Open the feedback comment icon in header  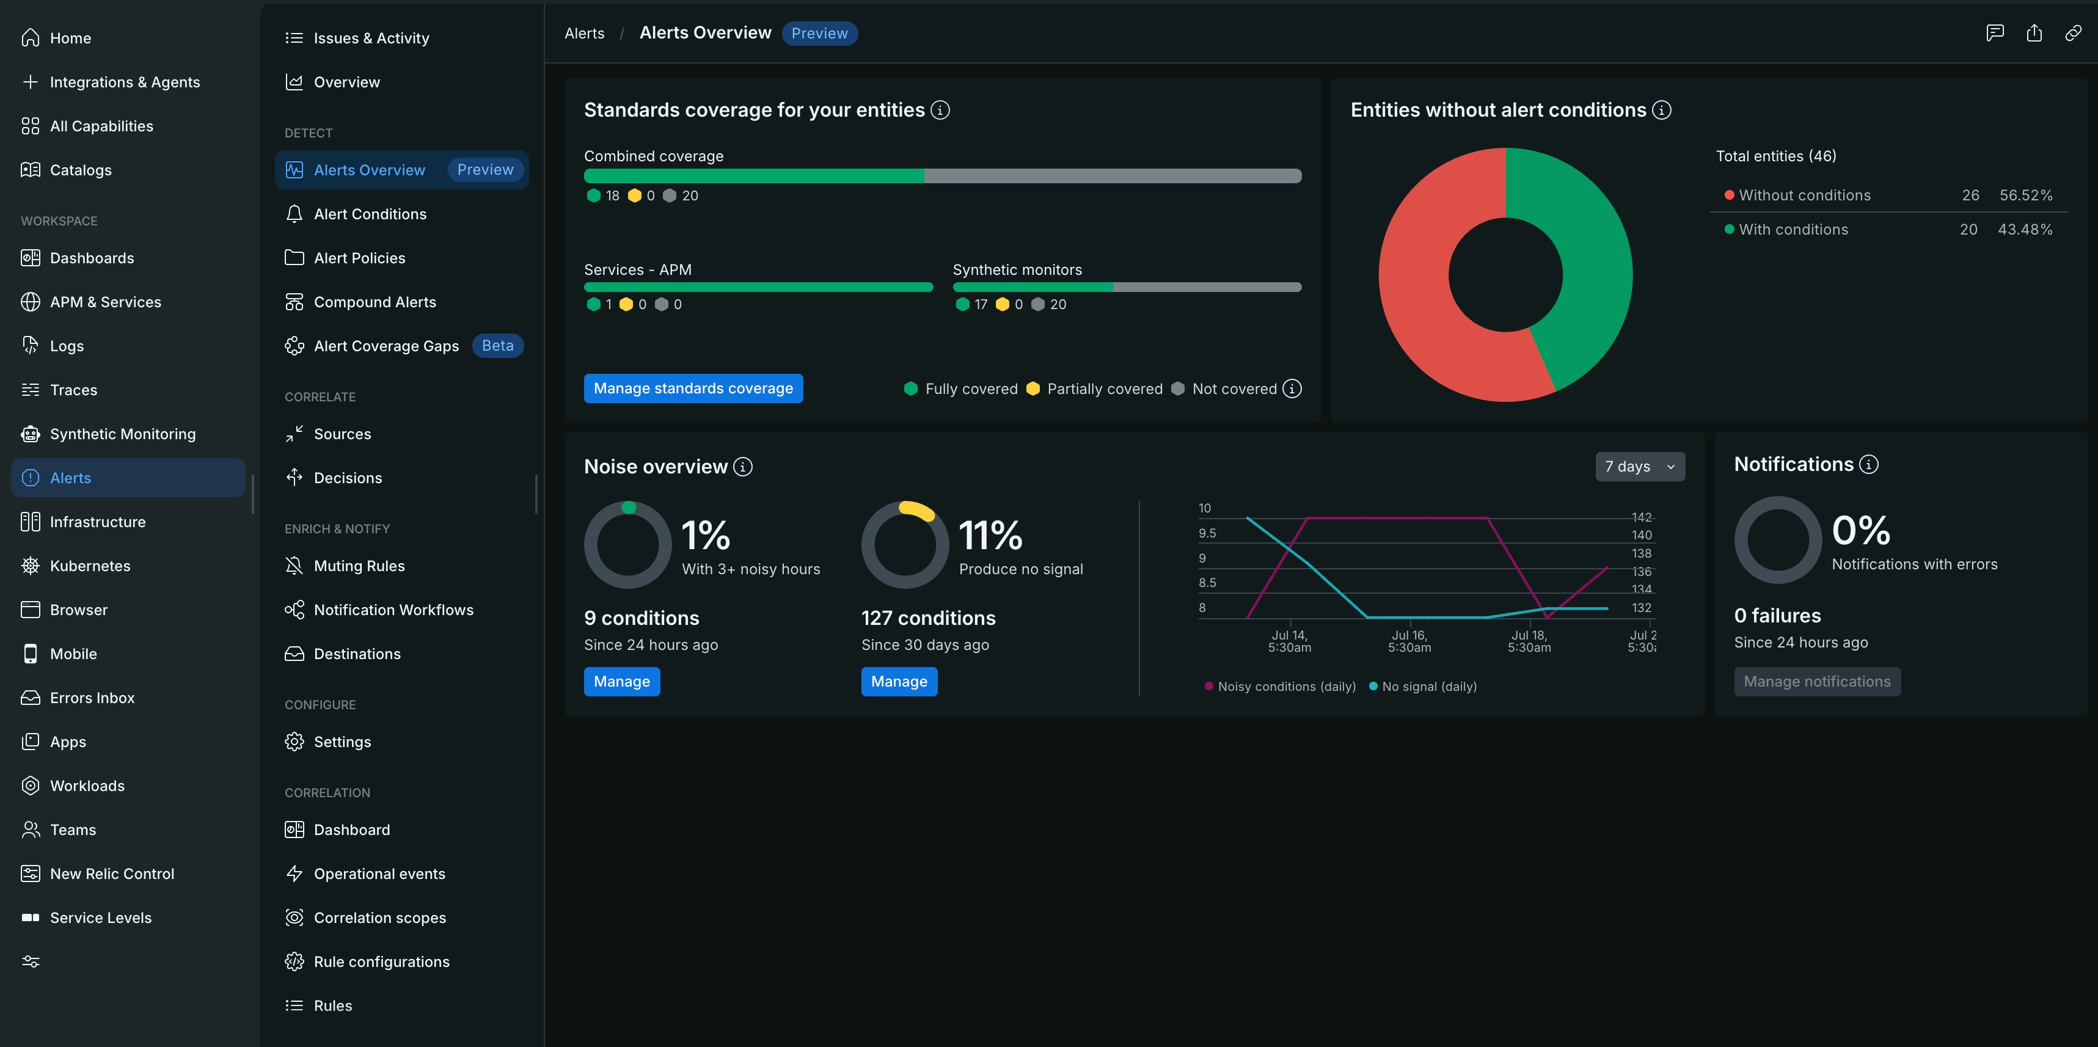tap(1995, 32)
